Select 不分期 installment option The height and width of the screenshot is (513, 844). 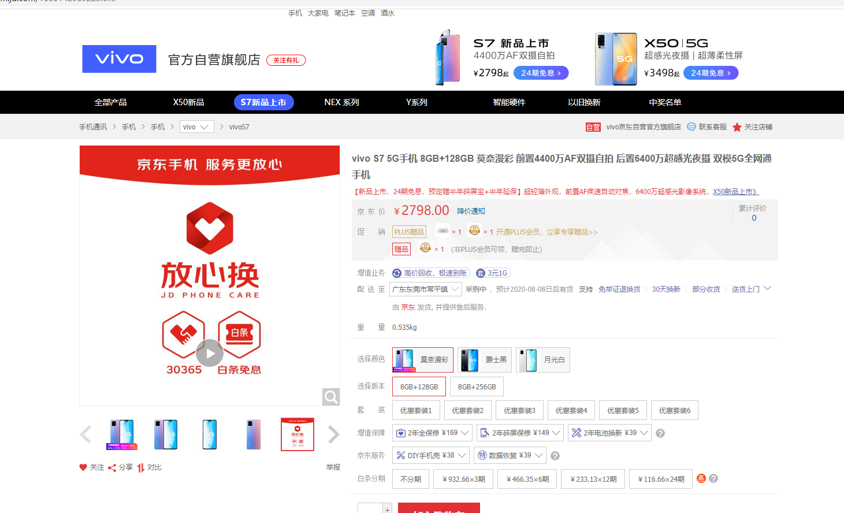411,479
